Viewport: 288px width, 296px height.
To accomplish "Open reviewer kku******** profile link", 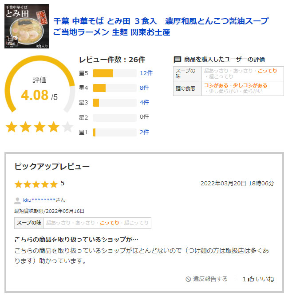I will (39, 200).
